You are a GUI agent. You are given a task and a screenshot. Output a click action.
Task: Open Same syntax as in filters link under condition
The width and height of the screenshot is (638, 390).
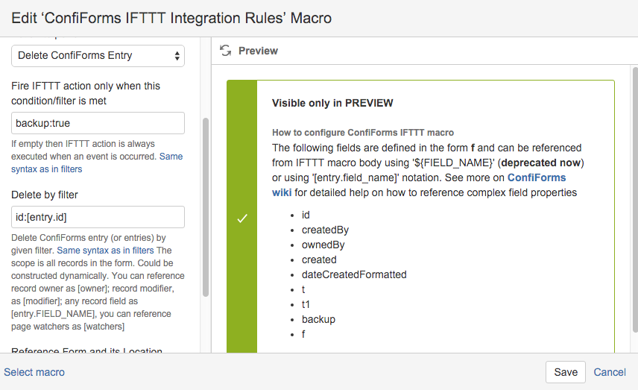click(97, 163)
